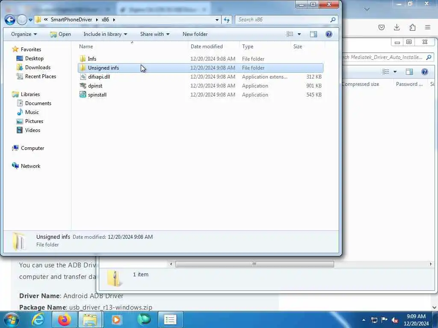Open Desktop in the navigation pane
The width and height of the screenshot is (438, 328).
click(x=34, y=58)
